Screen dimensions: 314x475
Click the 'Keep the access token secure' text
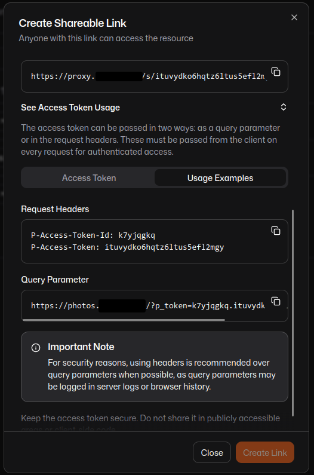coord(150,422)
